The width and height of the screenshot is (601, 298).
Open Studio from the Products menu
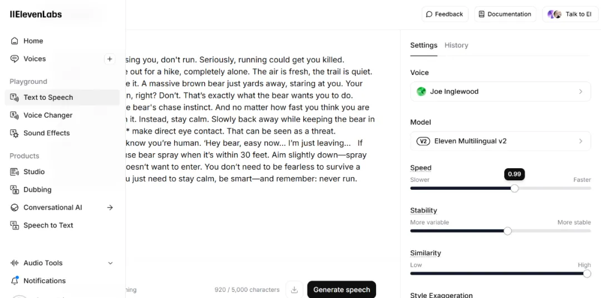34,172
